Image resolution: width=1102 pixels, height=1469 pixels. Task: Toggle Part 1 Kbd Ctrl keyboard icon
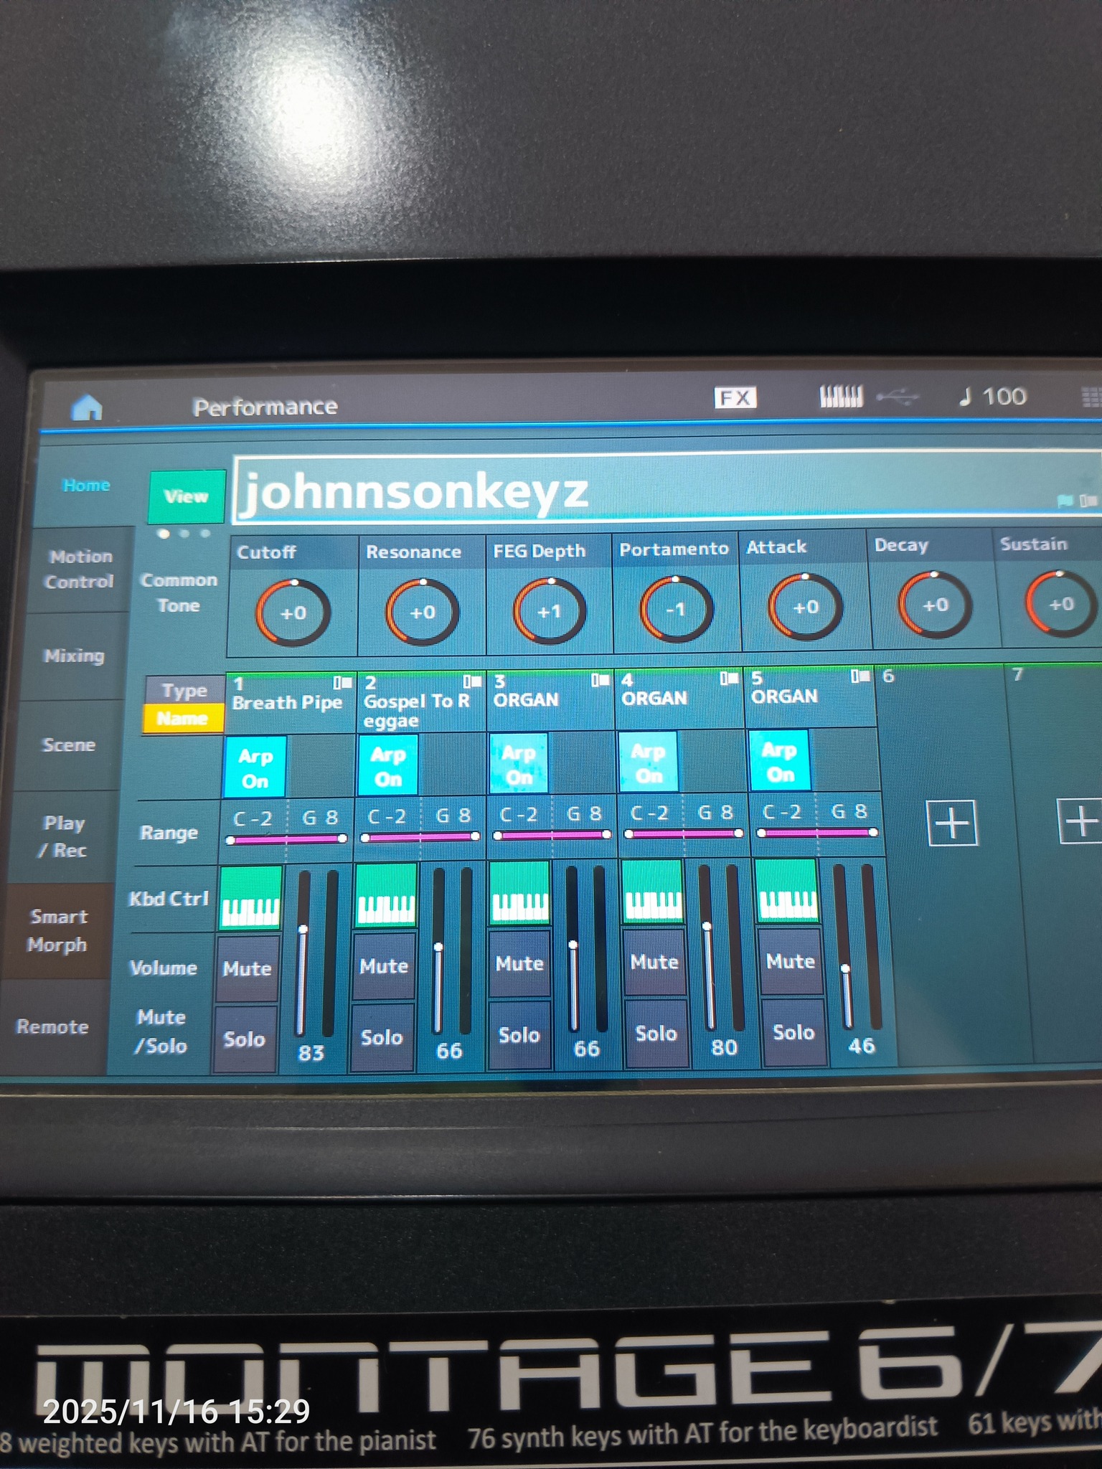tap(250, 898)
